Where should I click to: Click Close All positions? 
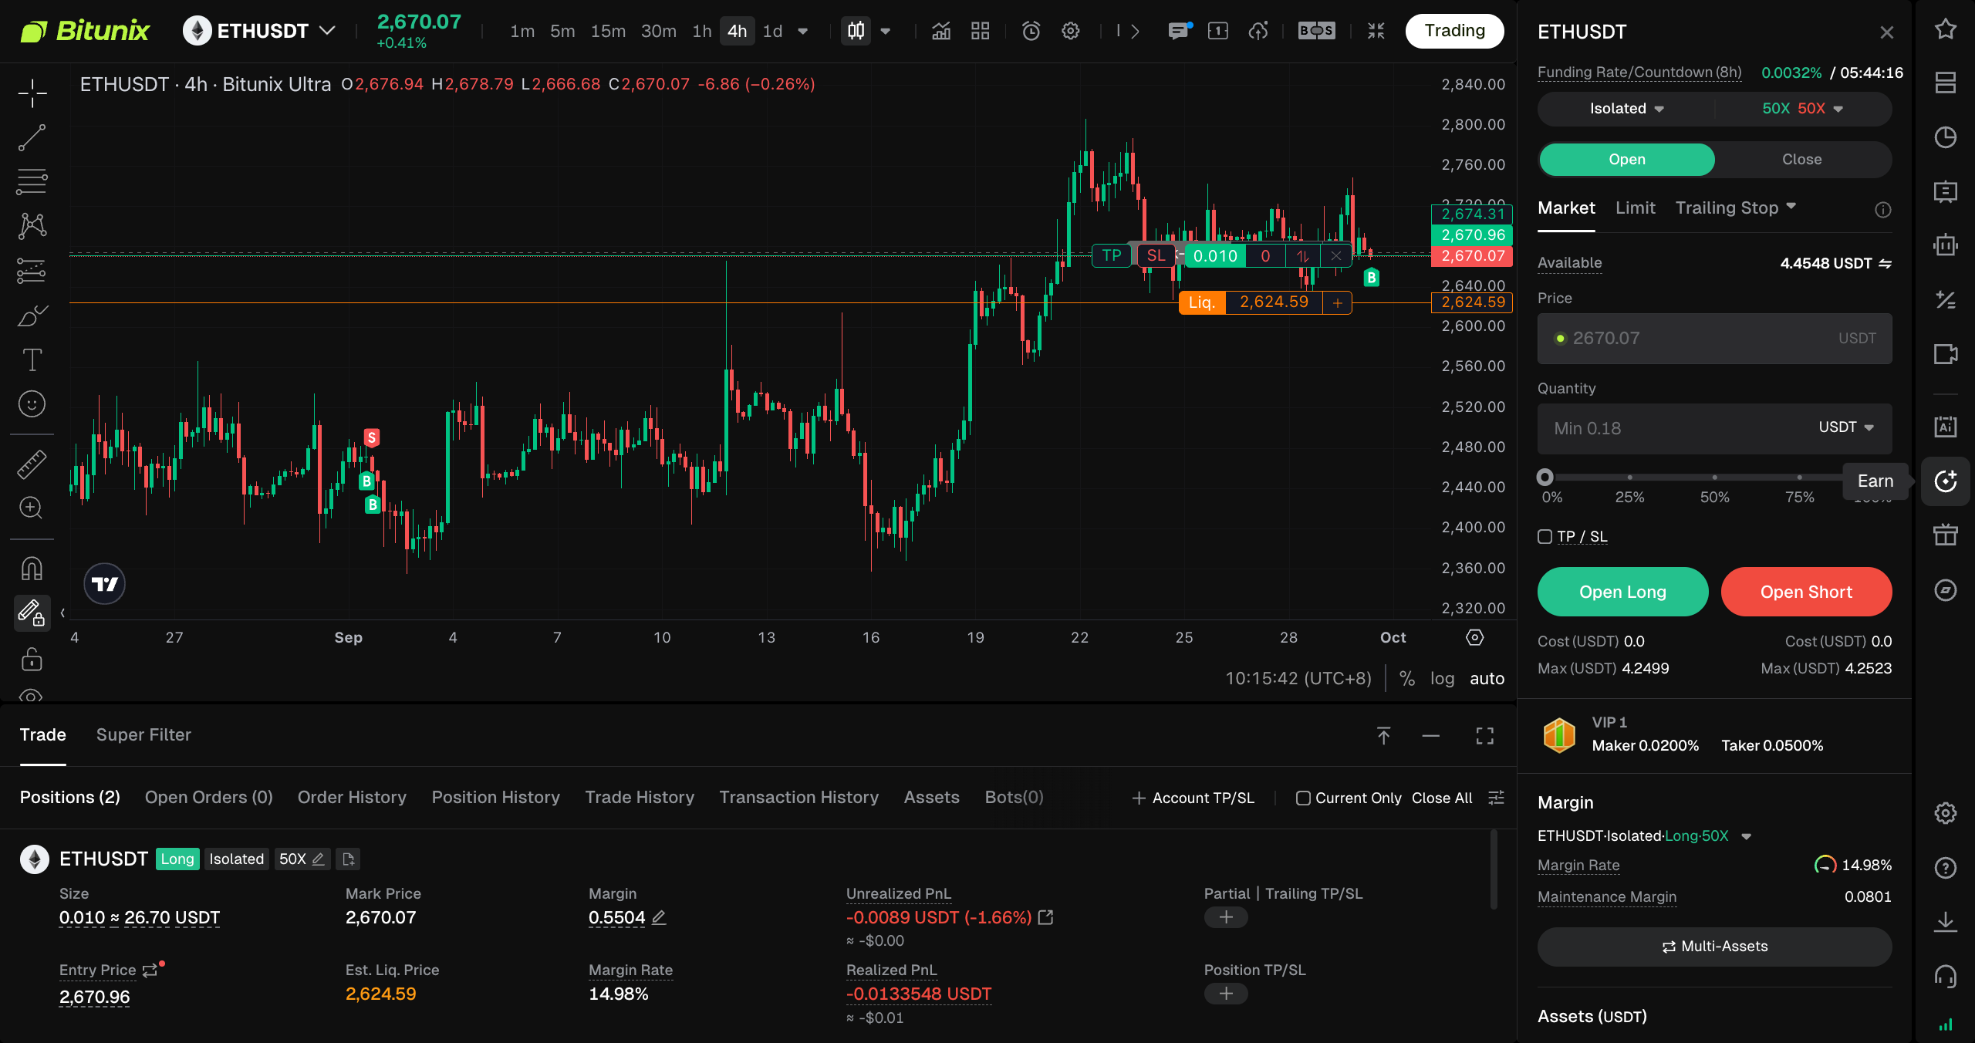click(x=1442, y=798)
